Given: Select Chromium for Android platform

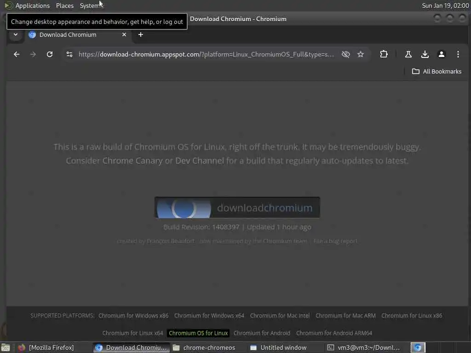Looking at the screenshot, I should (x=262, y=333).
